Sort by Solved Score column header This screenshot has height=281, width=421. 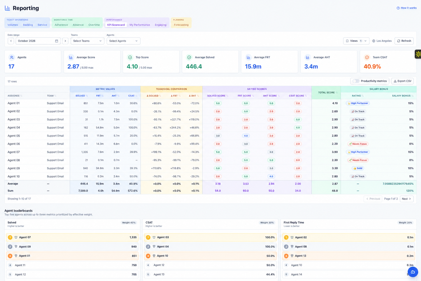pyautogui.click(x=218, y=96)
